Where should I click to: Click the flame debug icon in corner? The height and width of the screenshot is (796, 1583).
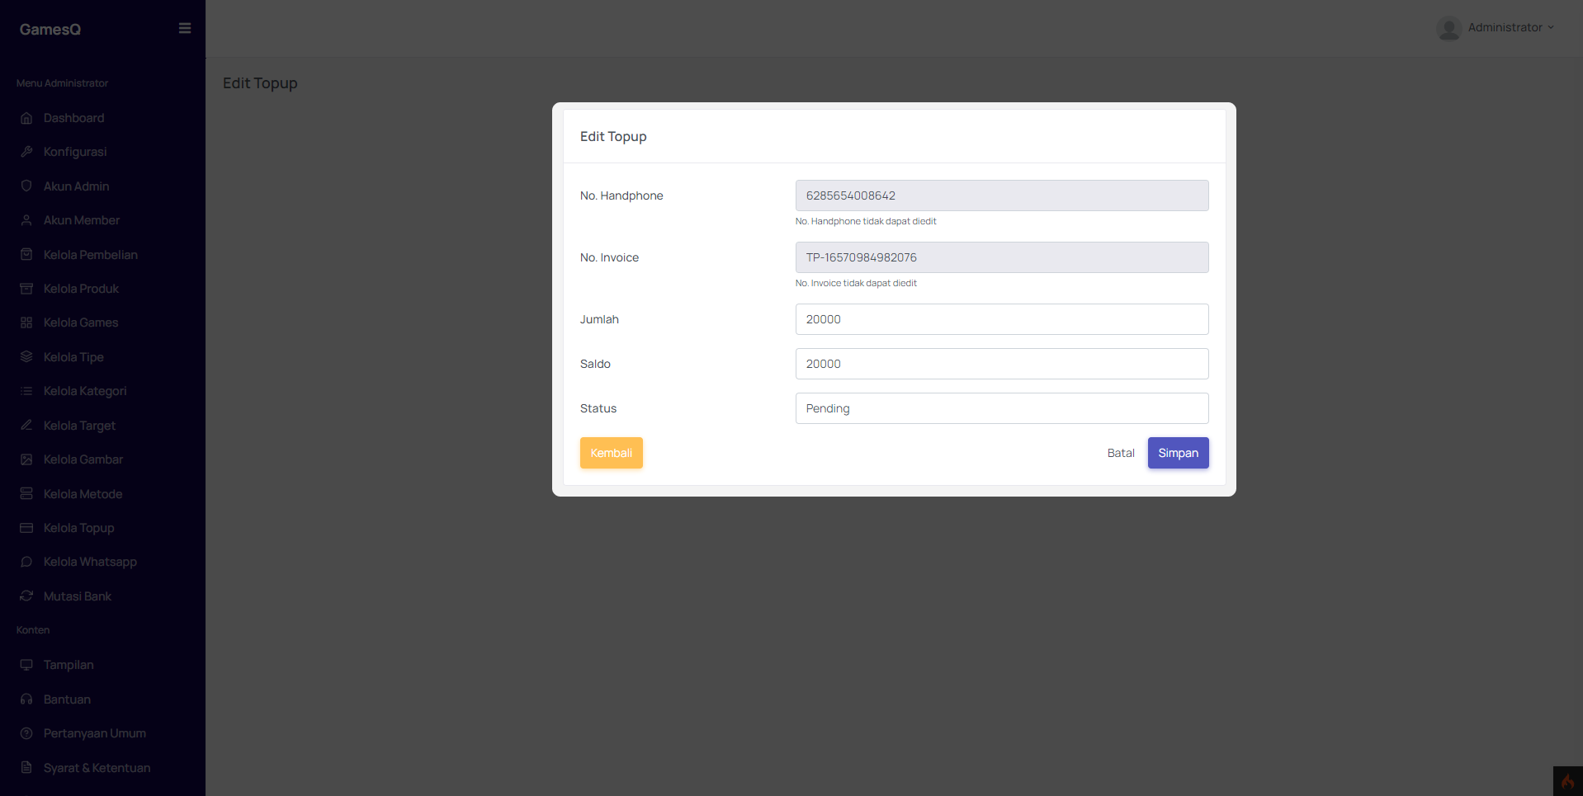1568,781
